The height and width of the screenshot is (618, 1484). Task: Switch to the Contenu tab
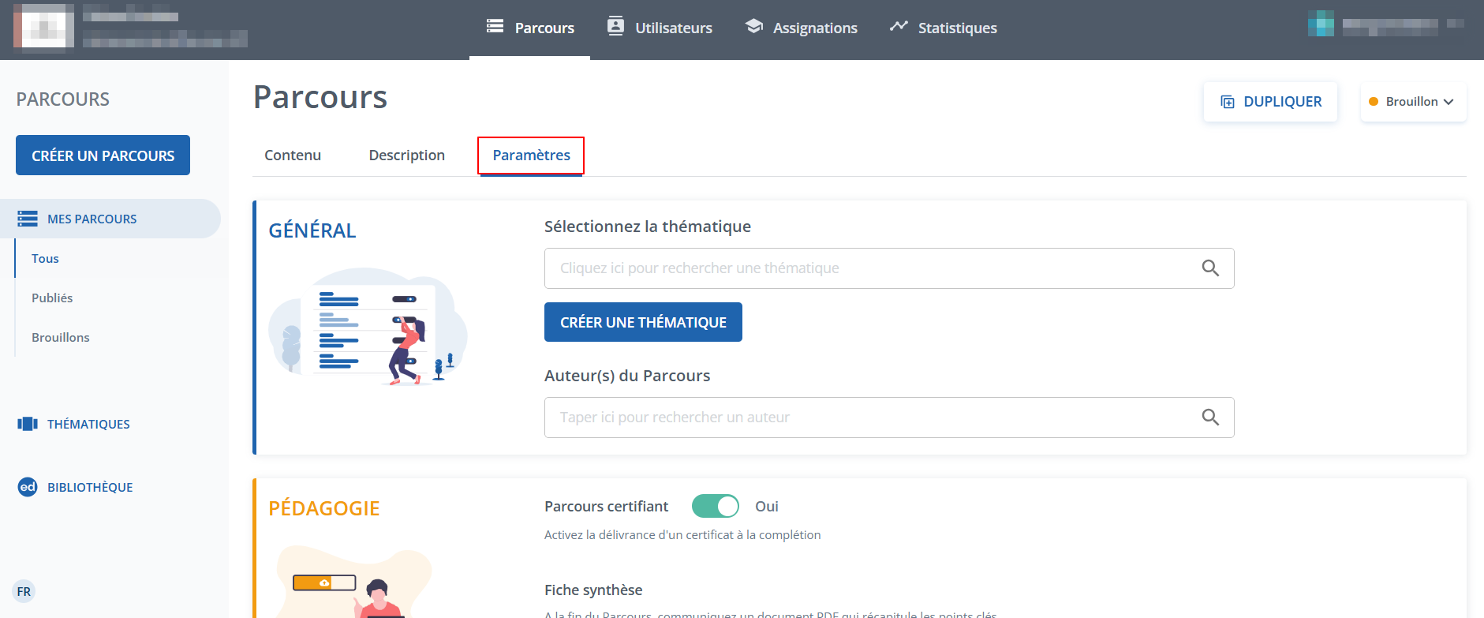coord(293,155)
